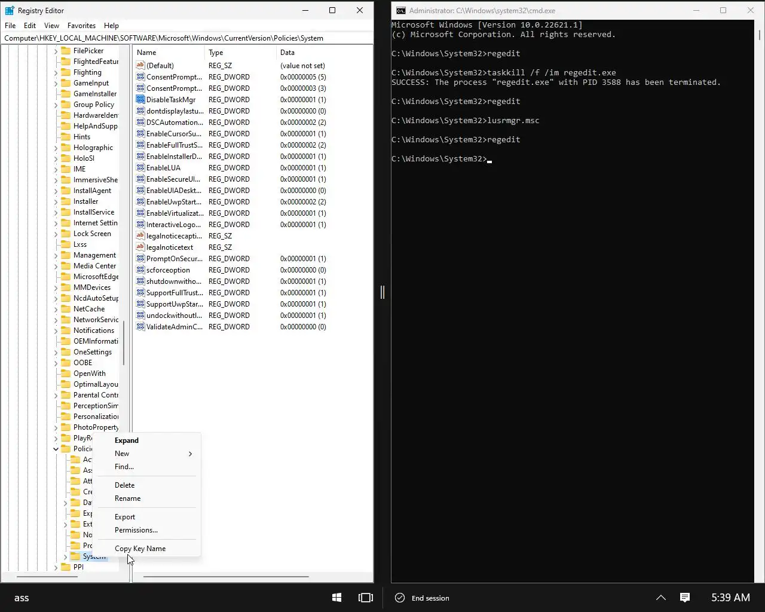
Task: Click the (Default) string value icon
Action: click(x=140, y=65)
